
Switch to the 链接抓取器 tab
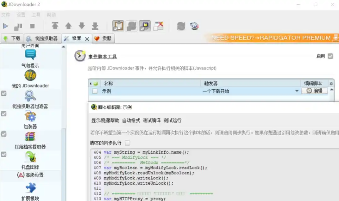tap(43, 38)
